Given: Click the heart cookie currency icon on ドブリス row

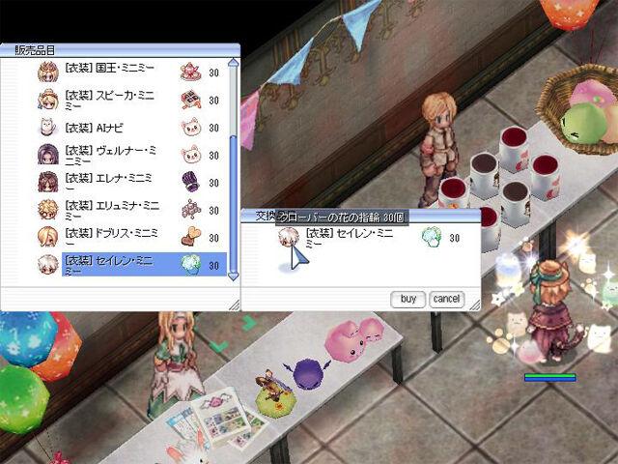Looking at the screenshot, I should (x=191, y=237).
